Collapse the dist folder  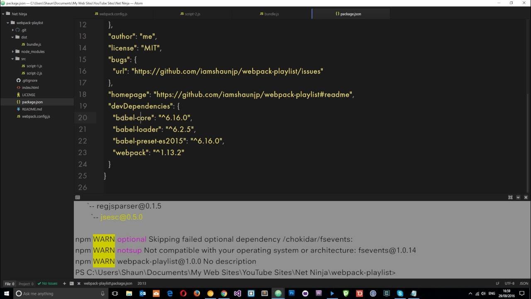13,37
